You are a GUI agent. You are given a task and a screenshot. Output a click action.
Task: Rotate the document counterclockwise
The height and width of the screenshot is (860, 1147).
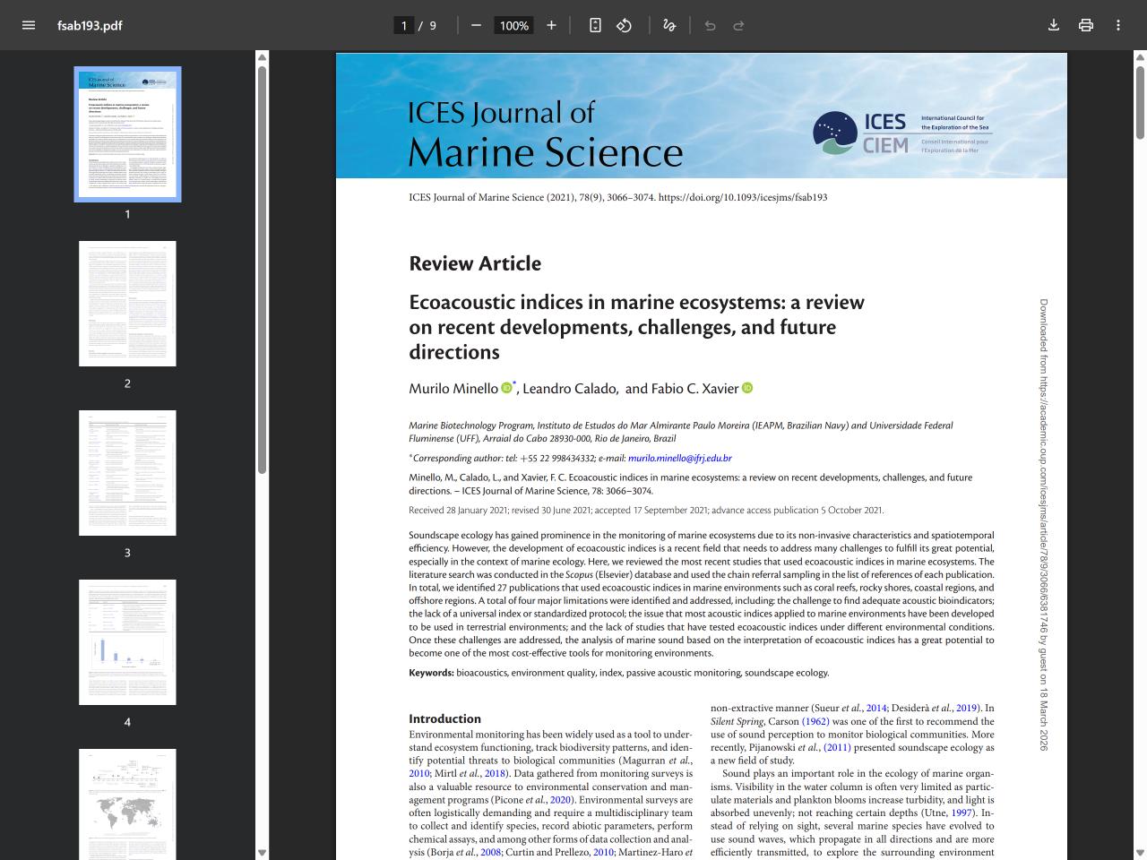(x=624, y=25)
